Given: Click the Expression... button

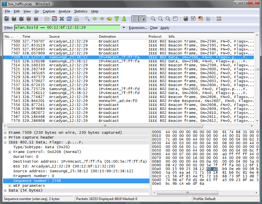Looking at the screenshot, I should tap(138, 28).
